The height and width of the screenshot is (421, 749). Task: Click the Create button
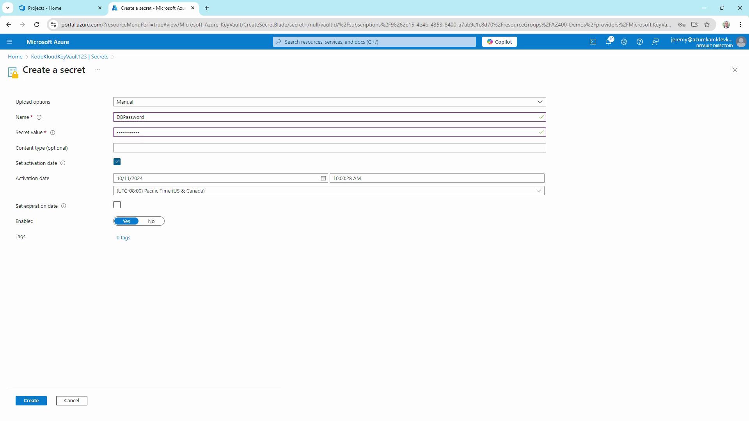pos(31,400)
